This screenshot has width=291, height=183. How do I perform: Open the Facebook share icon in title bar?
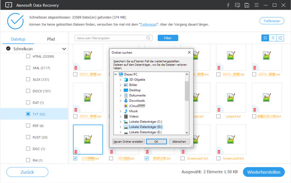pyautogui.click(x=228, y=5)
